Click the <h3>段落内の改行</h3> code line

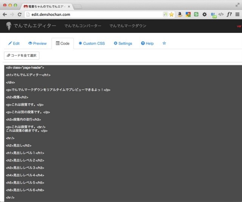point(23,120)
